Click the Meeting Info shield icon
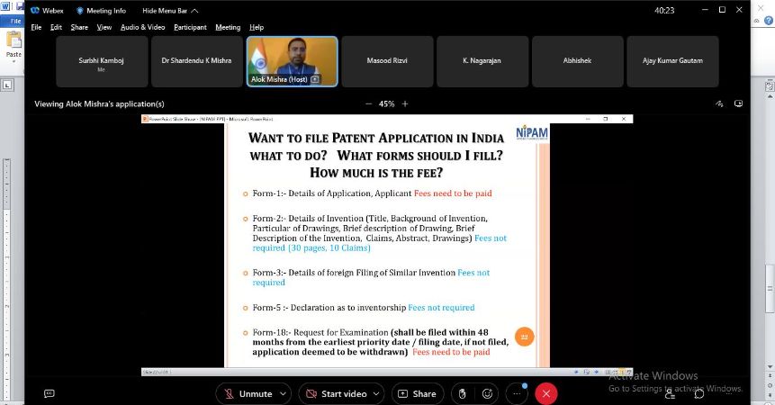 [x=80, y=11]
